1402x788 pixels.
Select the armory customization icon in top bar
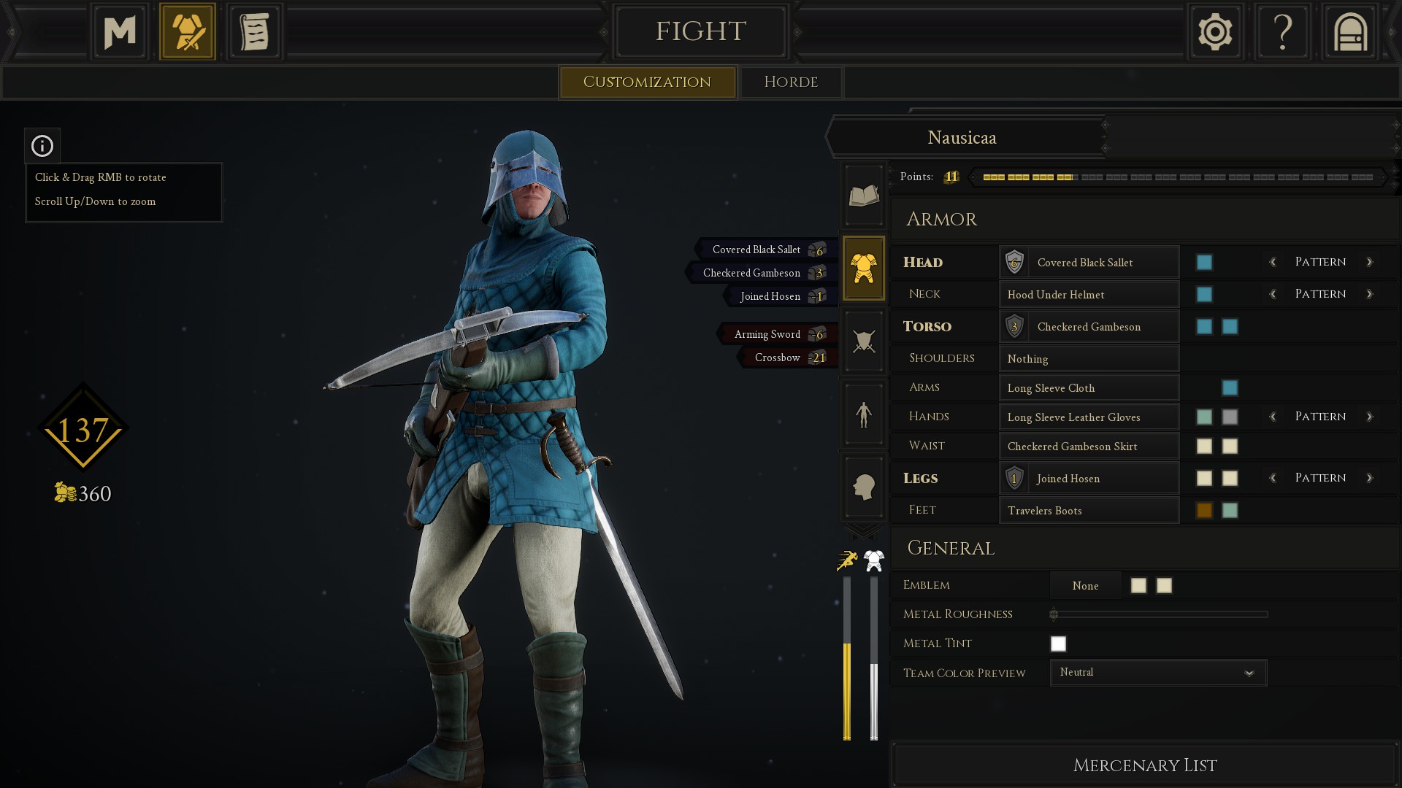[188, 32]
